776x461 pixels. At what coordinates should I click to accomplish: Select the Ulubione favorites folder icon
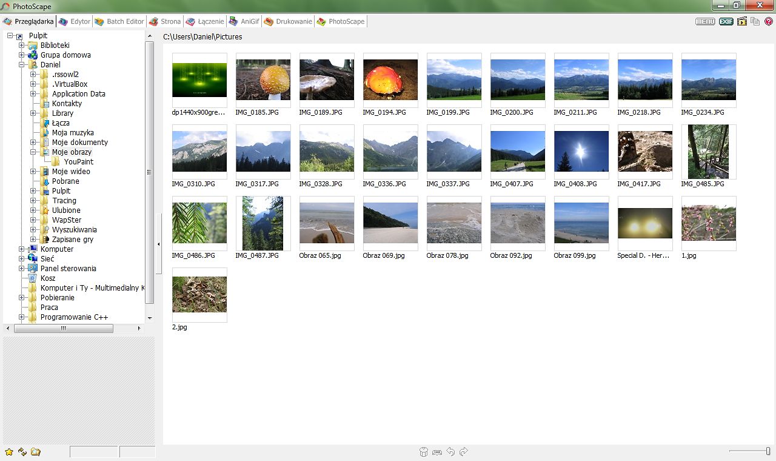click(x=45, y=210)
